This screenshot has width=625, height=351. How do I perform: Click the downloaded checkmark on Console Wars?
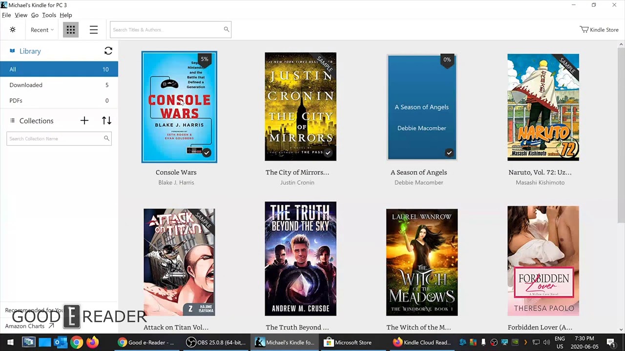[x=207, y=153]
